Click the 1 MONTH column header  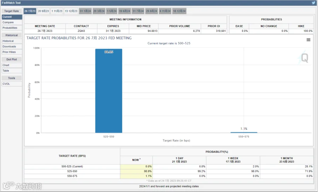pyautogui.click(x=287, y=160)
